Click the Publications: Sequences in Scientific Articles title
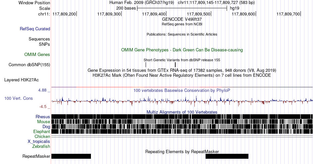 click(x=182, y=34)
